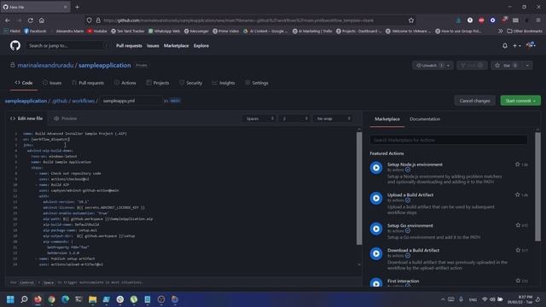Open the Windows Start menu
546x307 pixels.
click(10, 299)
